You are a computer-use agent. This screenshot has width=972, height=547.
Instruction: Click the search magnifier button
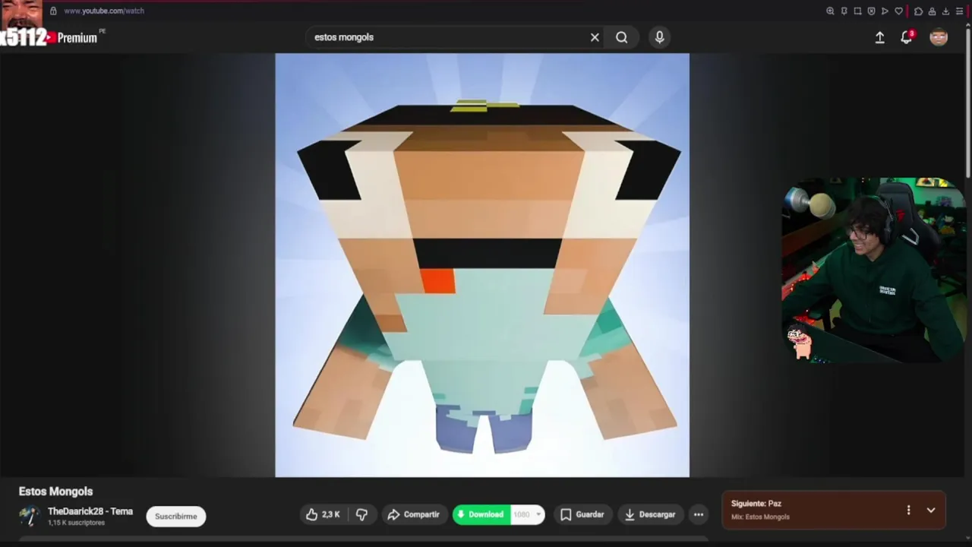point(622,37)
